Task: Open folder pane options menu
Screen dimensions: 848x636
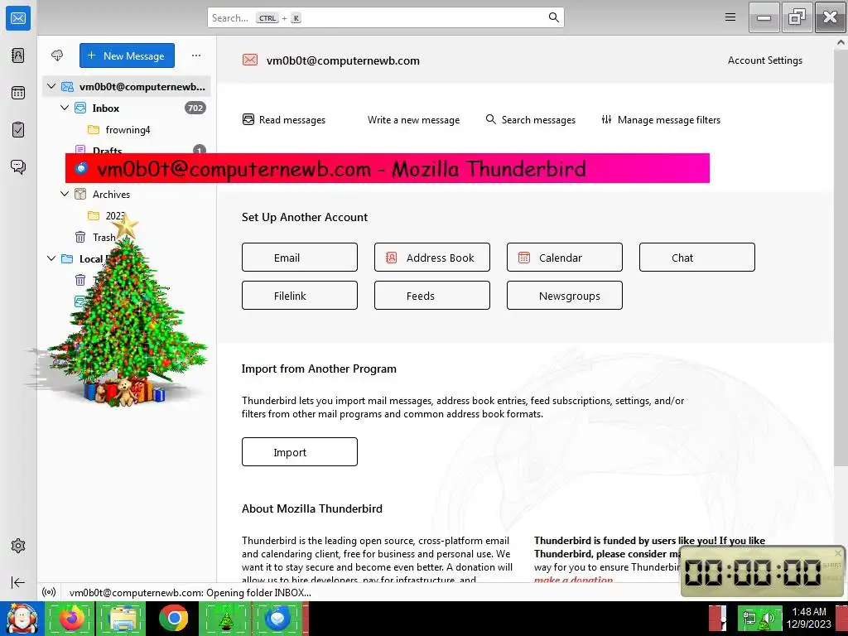Action: tap(196, 55)
